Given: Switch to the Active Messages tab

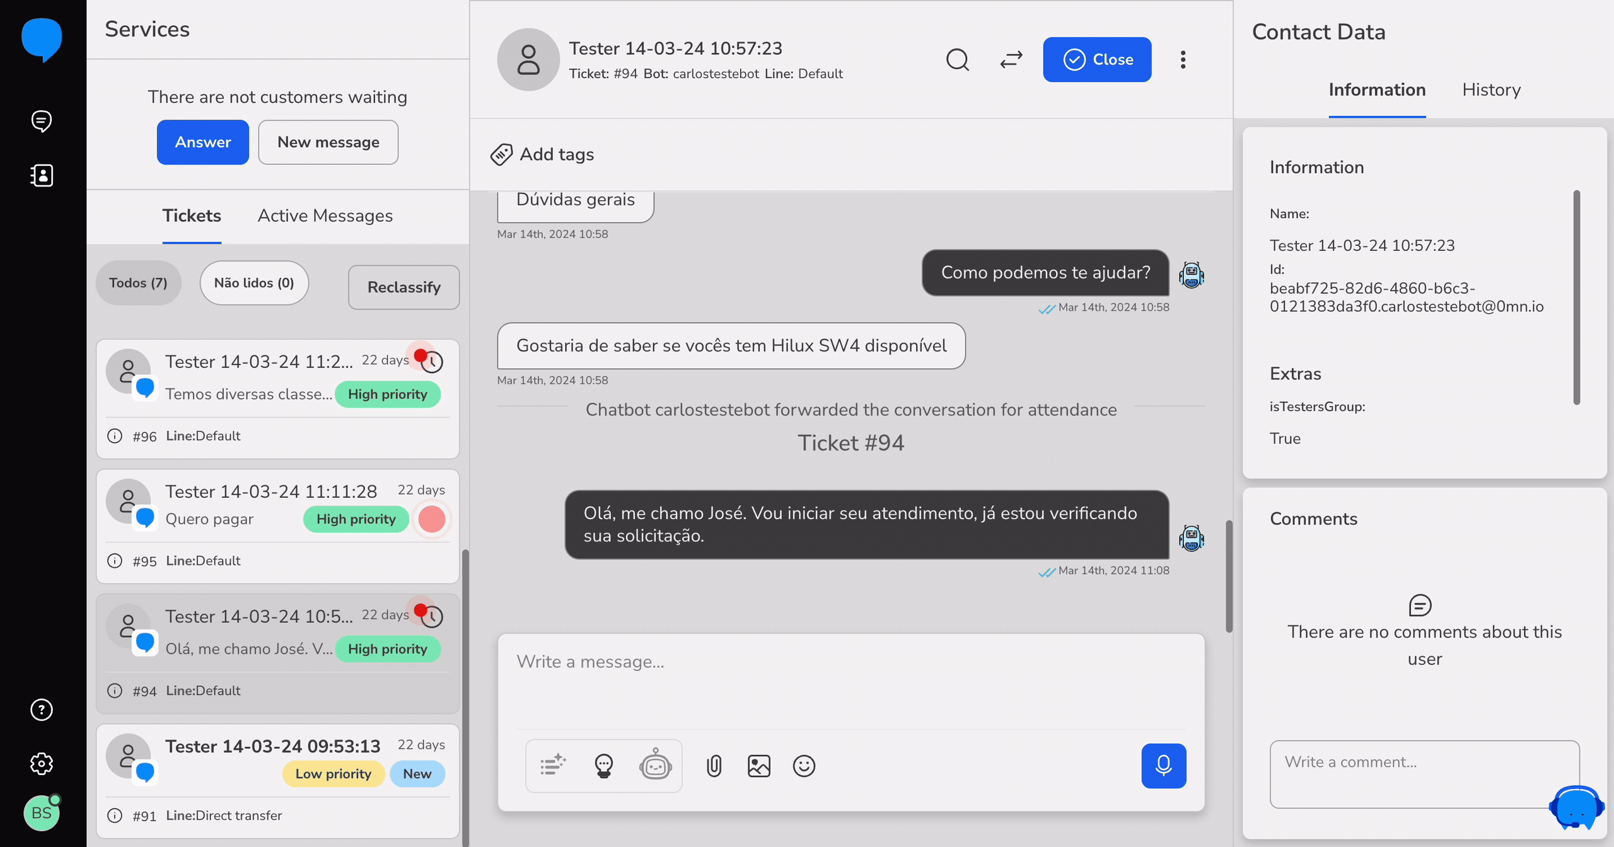Looking at the screenshot, I should coord(325,216).
